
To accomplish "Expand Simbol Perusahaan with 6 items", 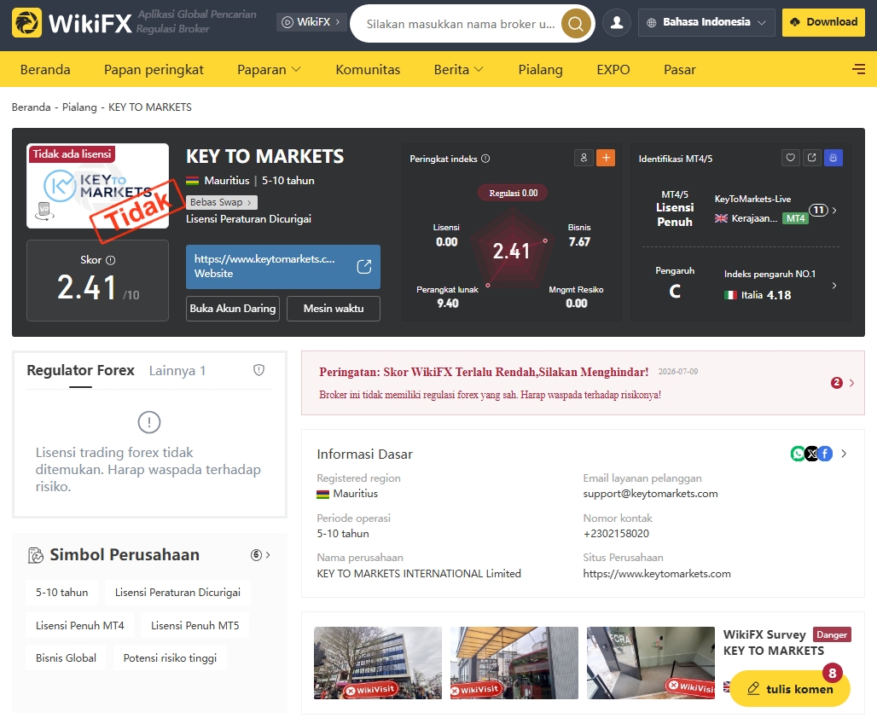I will [x=261, y=555].
